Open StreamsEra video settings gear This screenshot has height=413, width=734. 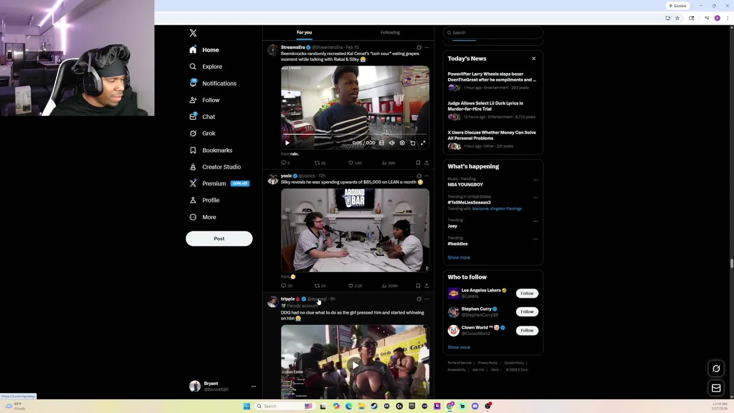point(402,143)
